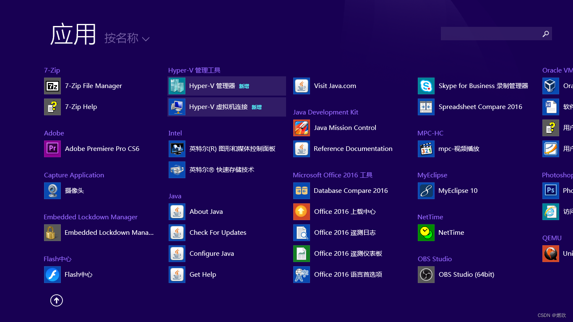Launch the Adobe Premiere Pro CS6 icon
Image resolution: width=573 pixels, height=322 pixels.
coord(52,149)
